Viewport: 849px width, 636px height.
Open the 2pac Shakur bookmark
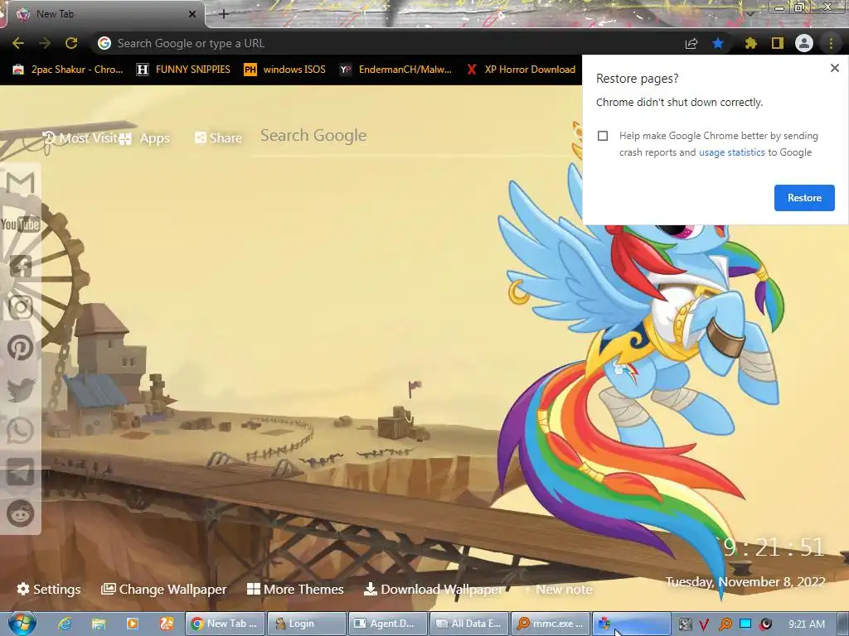[68, 70]
